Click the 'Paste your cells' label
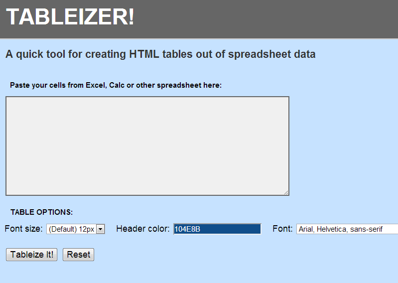The height and width of the screenshot is (283, 398). coord(116,85)
